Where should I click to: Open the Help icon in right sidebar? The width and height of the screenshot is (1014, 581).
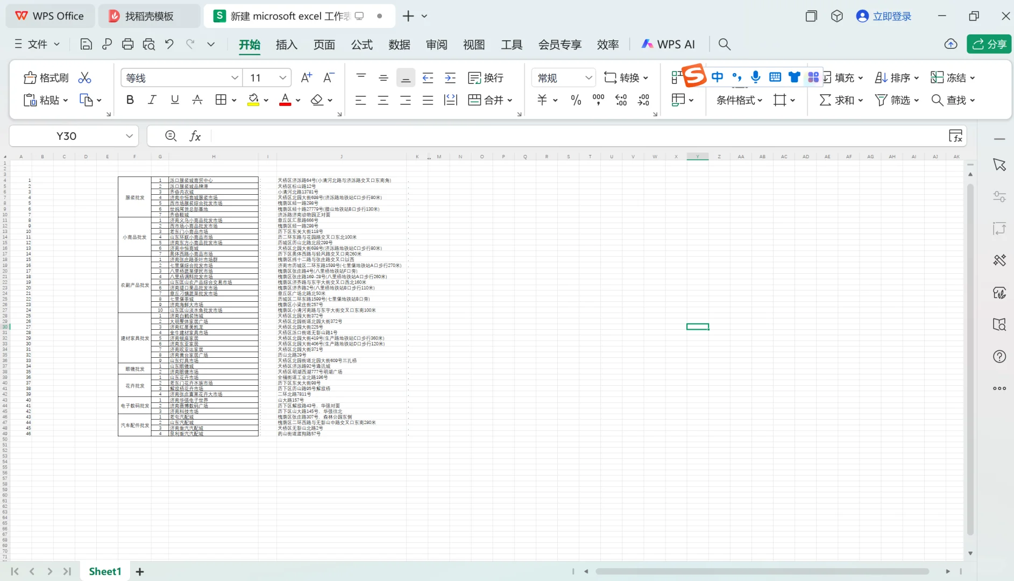(999, 357)
